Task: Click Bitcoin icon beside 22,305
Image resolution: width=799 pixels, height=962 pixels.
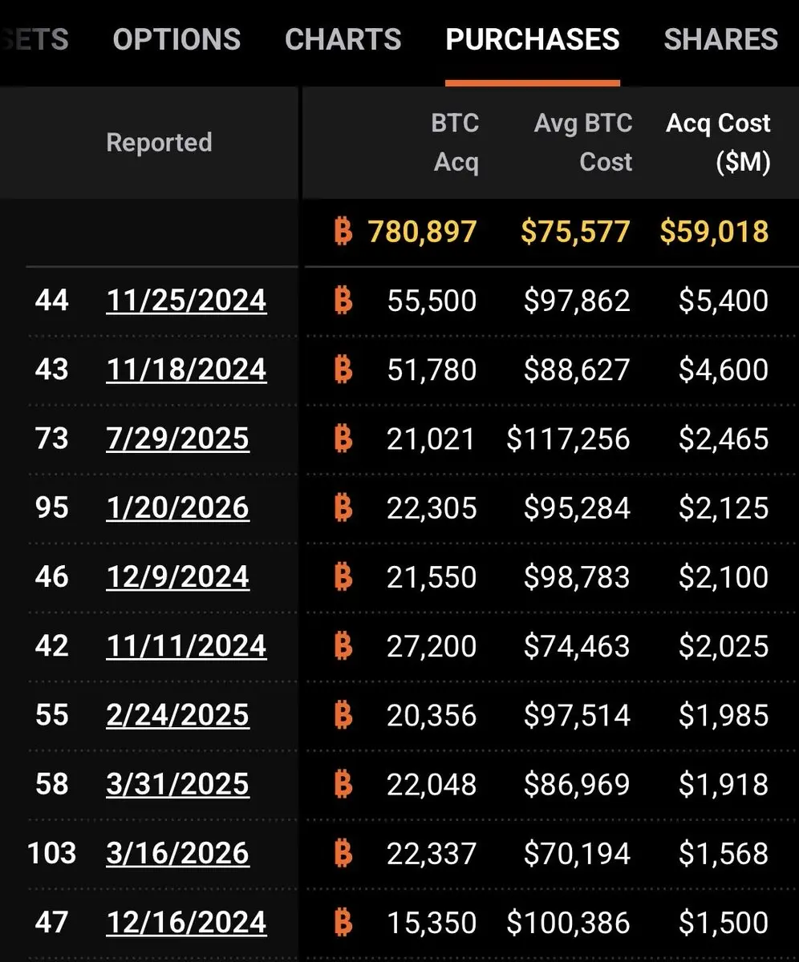Action: click(343, 507)
